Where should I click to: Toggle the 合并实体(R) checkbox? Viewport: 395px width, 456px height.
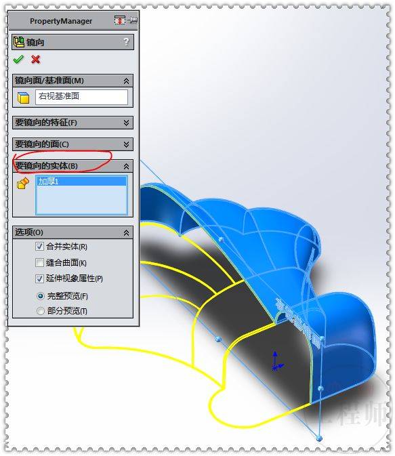(39, 247)
